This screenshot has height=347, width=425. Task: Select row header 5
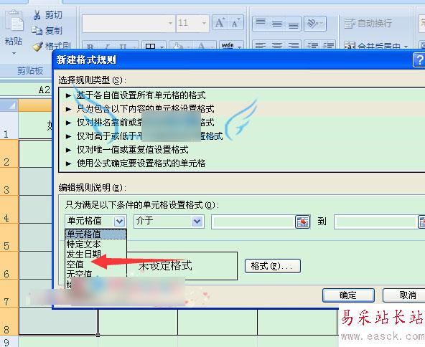coord(9,237)
